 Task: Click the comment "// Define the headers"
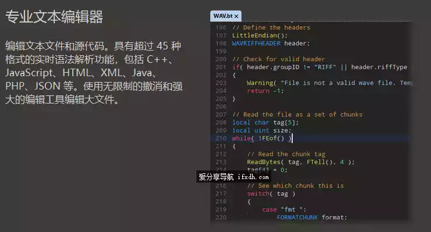tap(271, 27)
